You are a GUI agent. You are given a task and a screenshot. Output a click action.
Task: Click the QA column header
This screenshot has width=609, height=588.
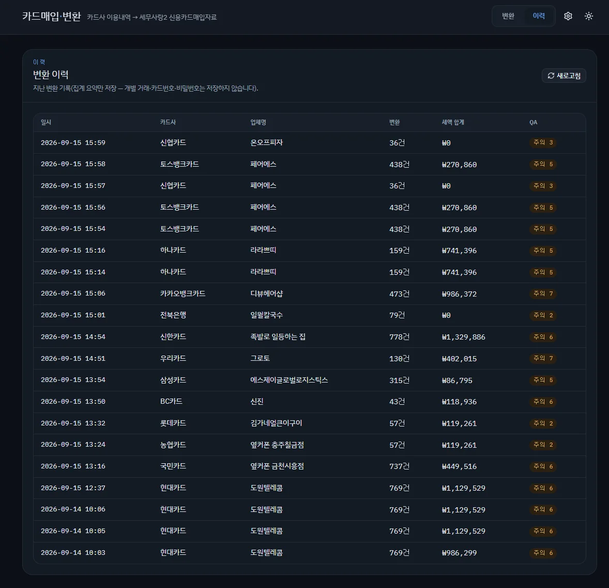(x=534, y=122)
